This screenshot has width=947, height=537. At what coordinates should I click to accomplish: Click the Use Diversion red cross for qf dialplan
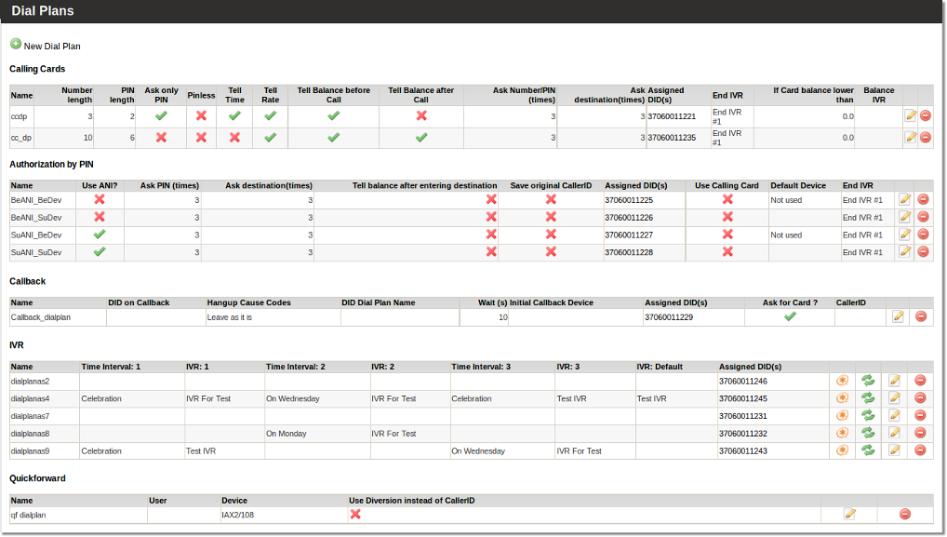tap(354, 514)
